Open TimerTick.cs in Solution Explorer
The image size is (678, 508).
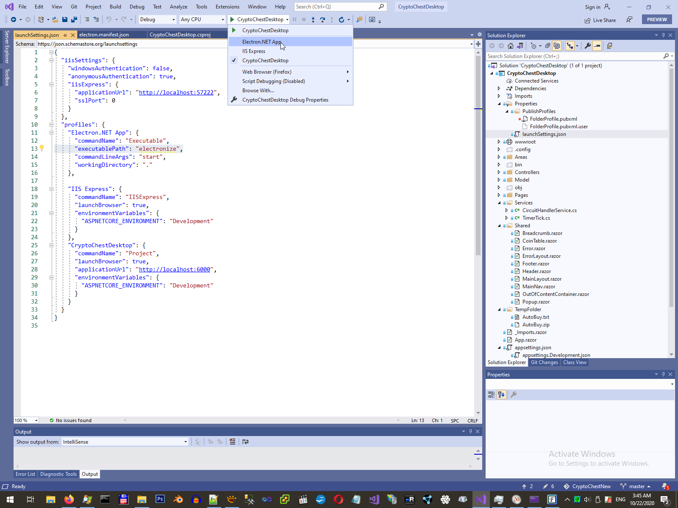536,218
